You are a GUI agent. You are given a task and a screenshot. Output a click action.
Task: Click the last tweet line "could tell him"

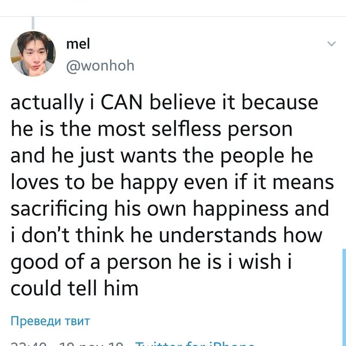click(x=74, y=287)
